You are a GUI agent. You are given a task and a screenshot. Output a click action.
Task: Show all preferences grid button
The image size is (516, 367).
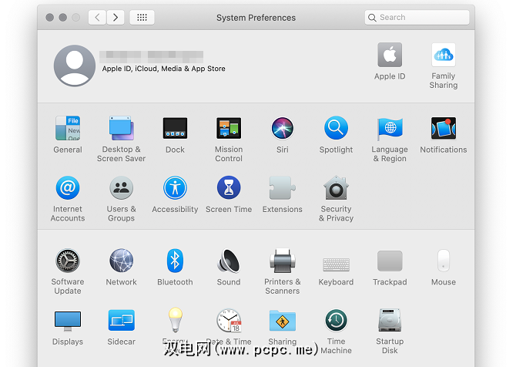[x=142, y=17]
